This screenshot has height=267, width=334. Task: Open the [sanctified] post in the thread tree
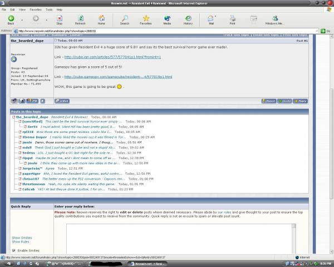(x=32, y=121)
